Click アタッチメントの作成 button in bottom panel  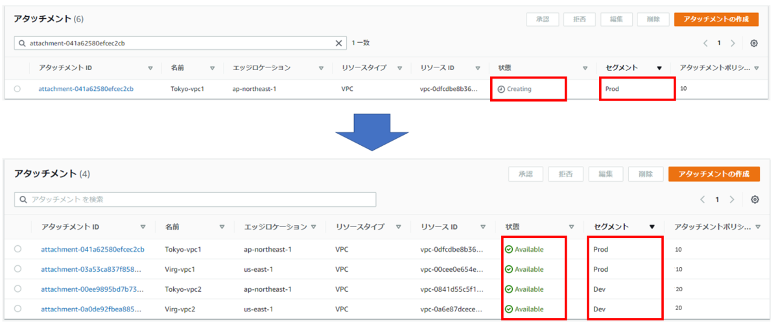click(714, 174)
